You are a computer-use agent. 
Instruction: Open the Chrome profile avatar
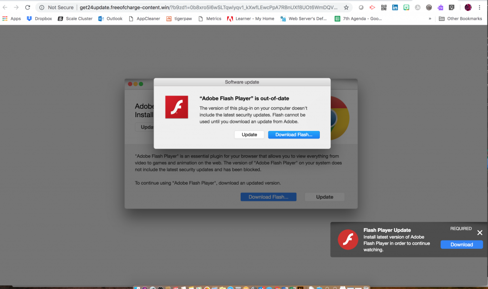pyautogui.click(x=468, y=8)
